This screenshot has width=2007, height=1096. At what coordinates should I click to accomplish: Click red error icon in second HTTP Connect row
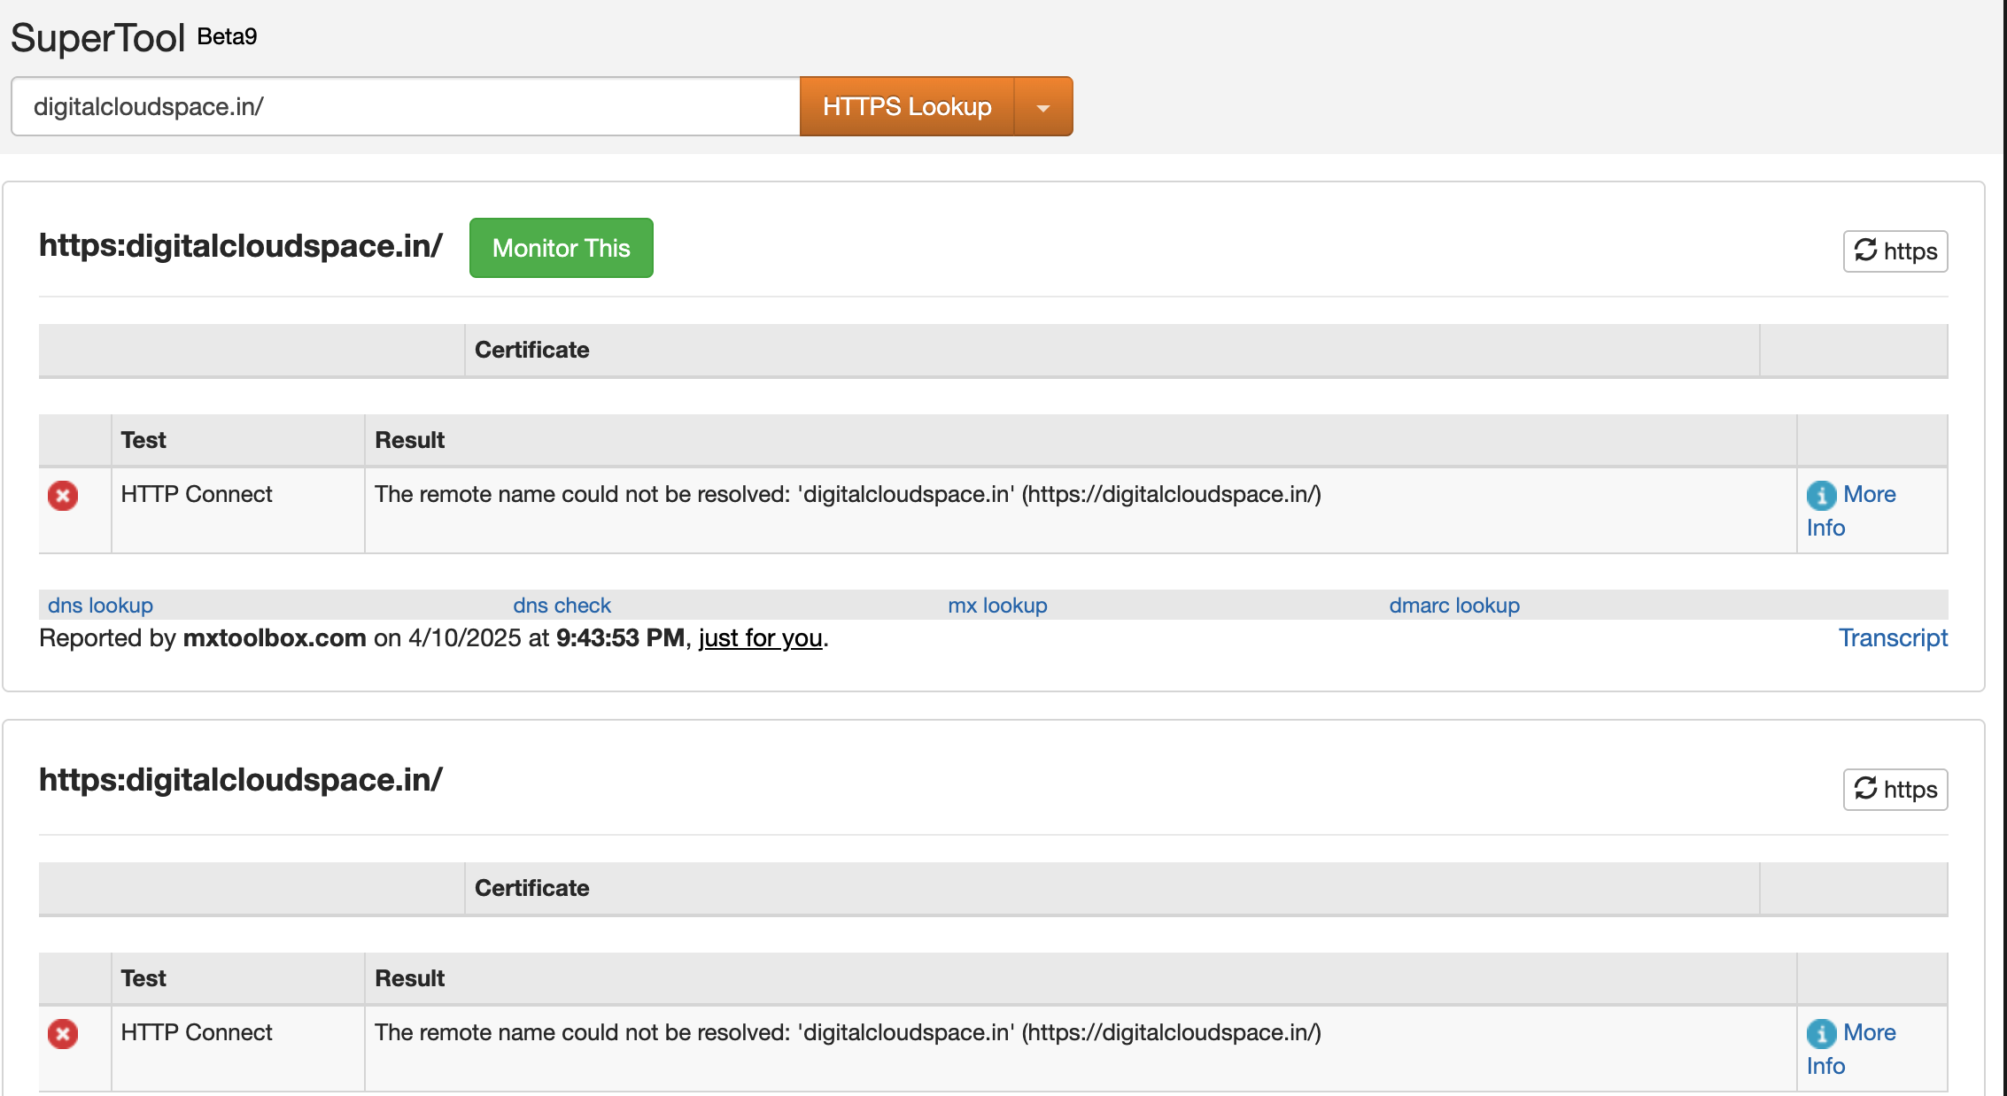click(x=63, y=1033)
